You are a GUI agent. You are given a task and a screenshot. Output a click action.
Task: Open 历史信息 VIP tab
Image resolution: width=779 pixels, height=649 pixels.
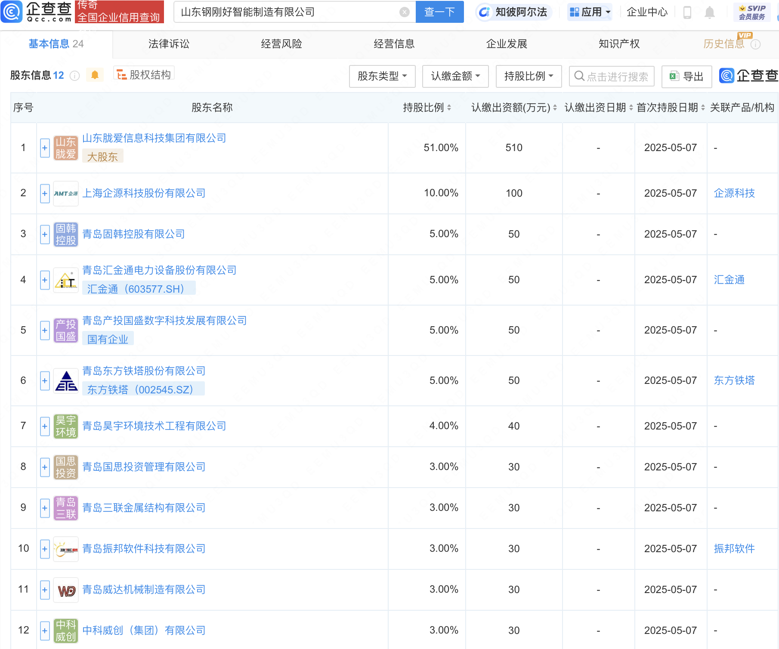click(x=724, y=44)
